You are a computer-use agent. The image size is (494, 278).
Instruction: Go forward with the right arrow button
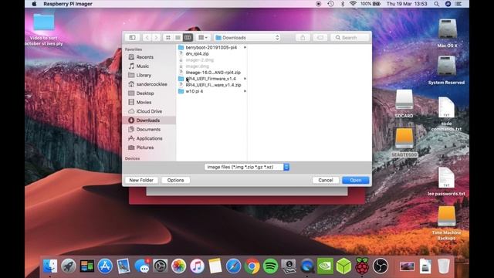point(156,38)
